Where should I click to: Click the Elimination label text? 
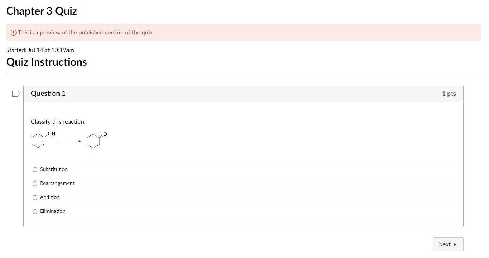53,211
